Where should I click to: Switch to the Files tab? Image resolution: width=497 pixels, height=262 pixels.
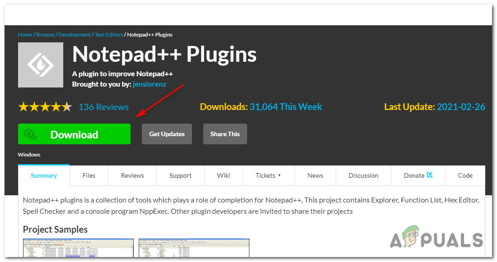(x=89, y=175)
